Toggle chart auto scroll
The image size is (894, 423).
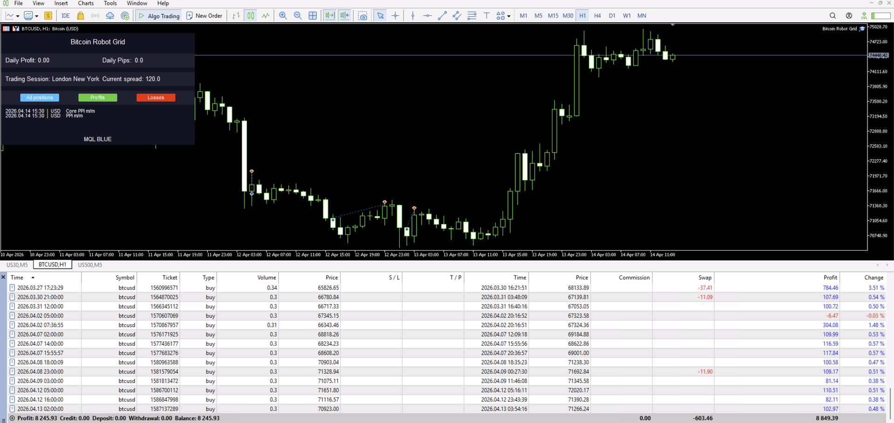[x=330, y=15]
